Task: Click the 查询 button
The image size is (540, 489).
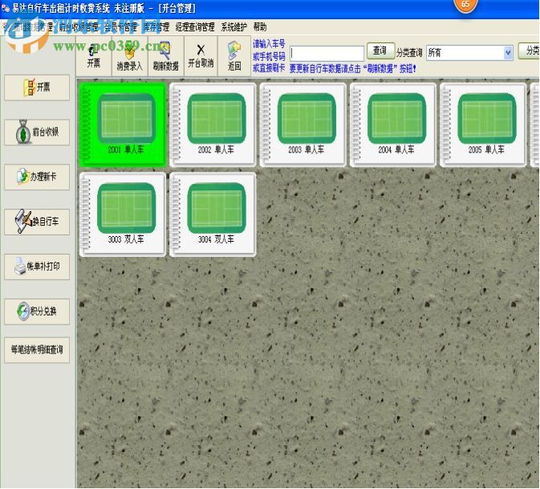Action: 380,51
